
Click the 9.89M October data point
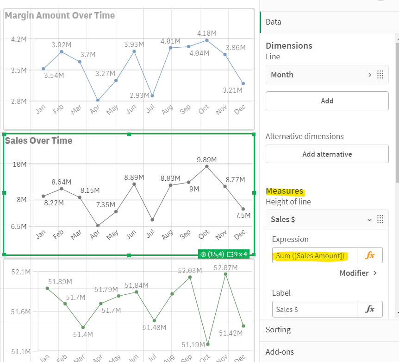206,167
